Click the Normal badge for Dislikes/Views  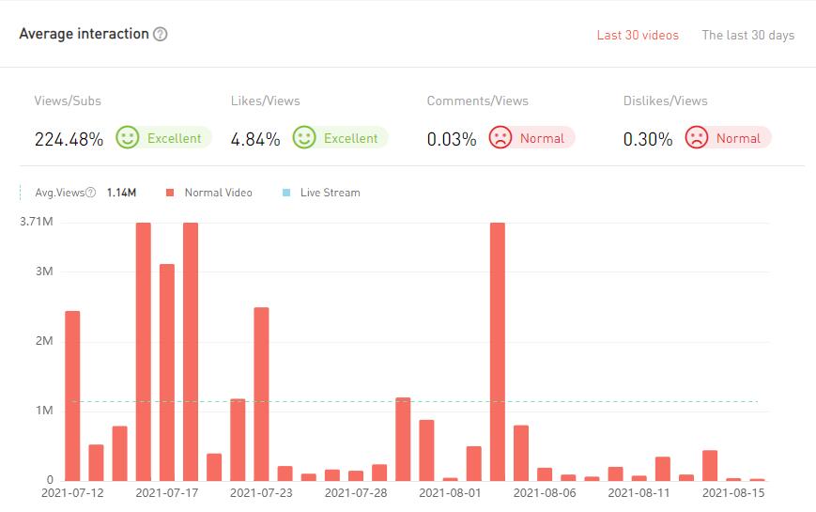click(x=738, y=138)
